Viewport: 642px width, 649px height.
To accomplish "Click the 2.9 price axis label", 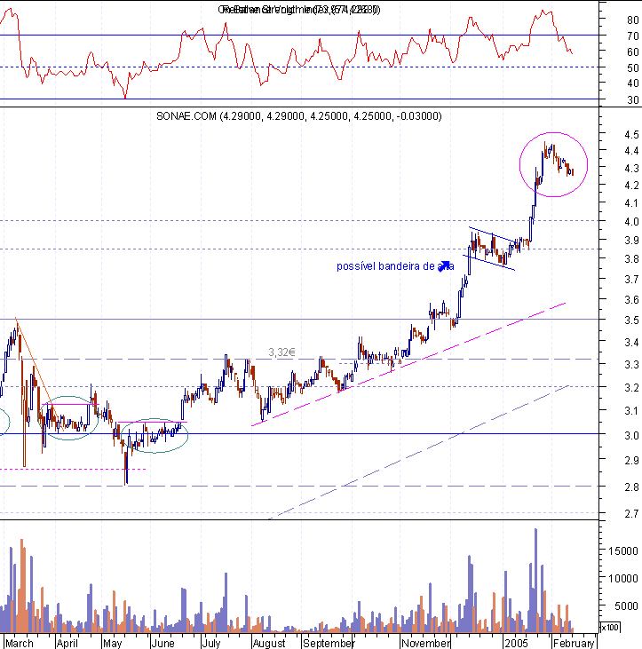I will point(631,461).
